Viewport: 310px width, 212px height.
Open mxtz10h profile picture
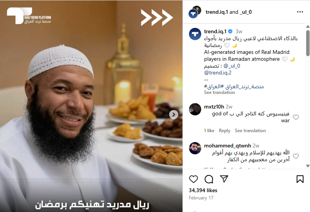coord(195,109)
